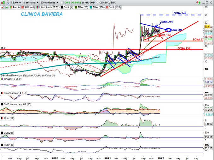Click the MACD indicator icon
This screenshot has width=214, height=160.
[x=2, y=79]
